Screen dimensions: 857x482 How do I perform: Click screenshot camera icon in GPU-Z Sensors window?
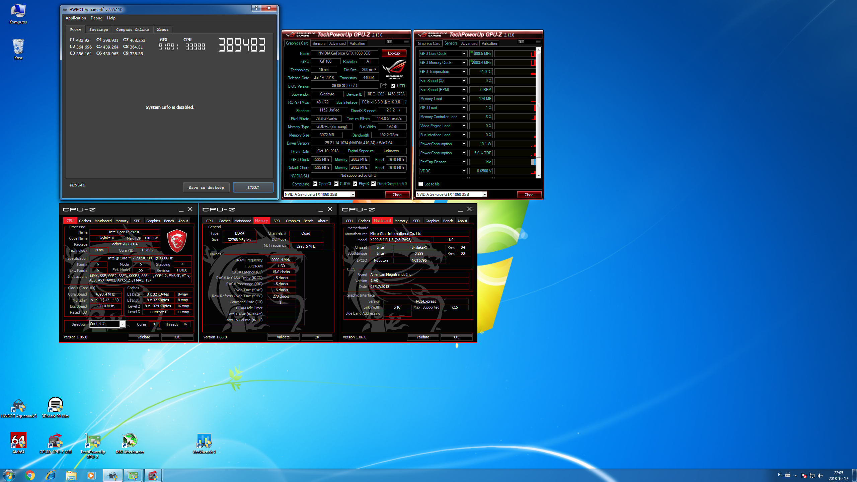pos(521,42)
